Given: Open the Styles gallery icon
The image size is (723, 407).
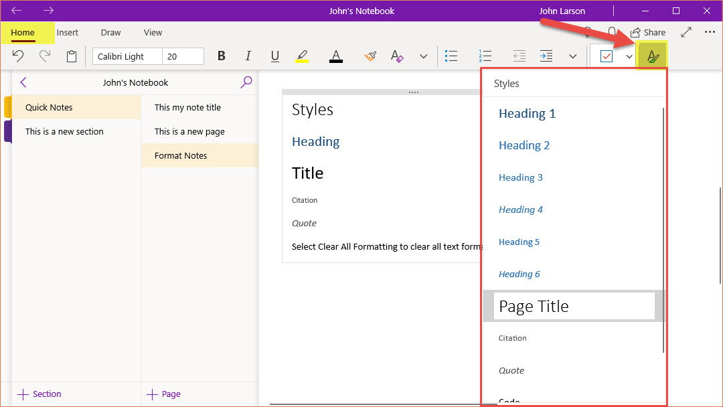Looking at the screenshot, I should 653,57.
